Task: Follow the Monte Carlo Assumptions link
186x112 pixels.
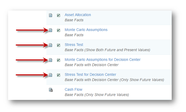Action: [86, 30]
